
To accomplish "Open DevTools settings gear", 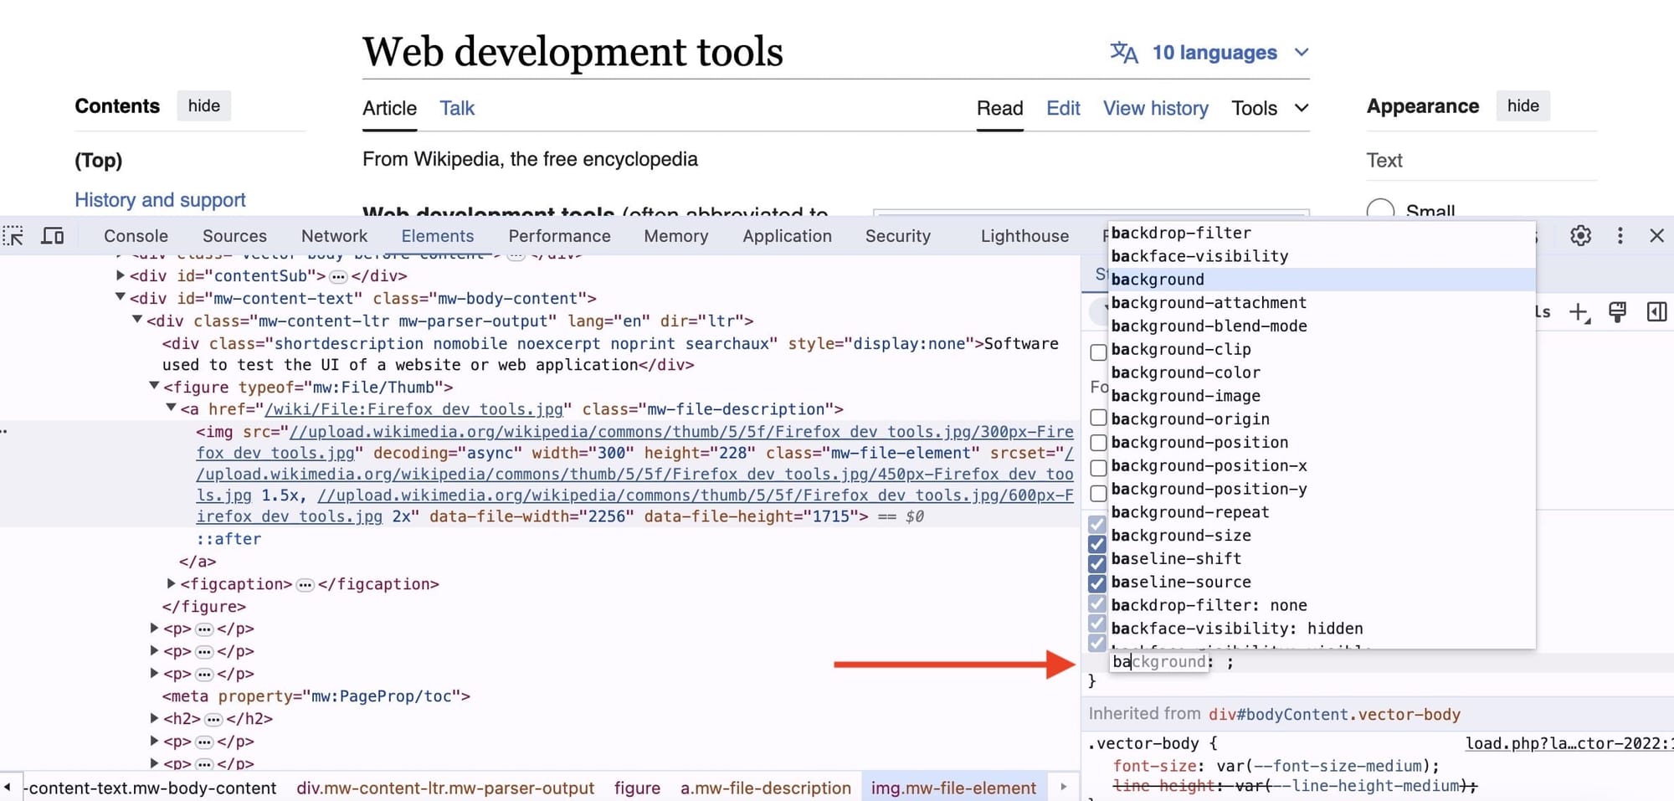I will (x=1580, y=235).
